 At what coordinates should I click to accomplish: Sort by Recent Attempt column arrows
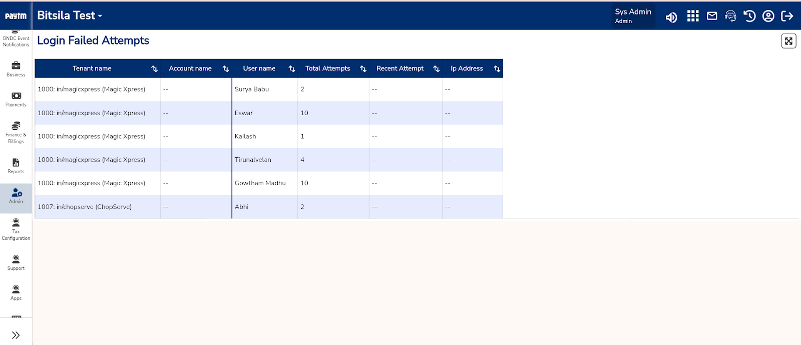pyautogui.click(x=437, y=69)
